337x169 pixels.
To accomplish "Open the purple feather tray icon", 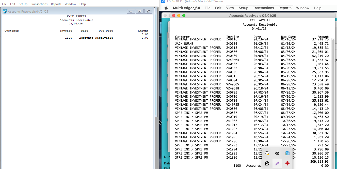I will 277,163.
